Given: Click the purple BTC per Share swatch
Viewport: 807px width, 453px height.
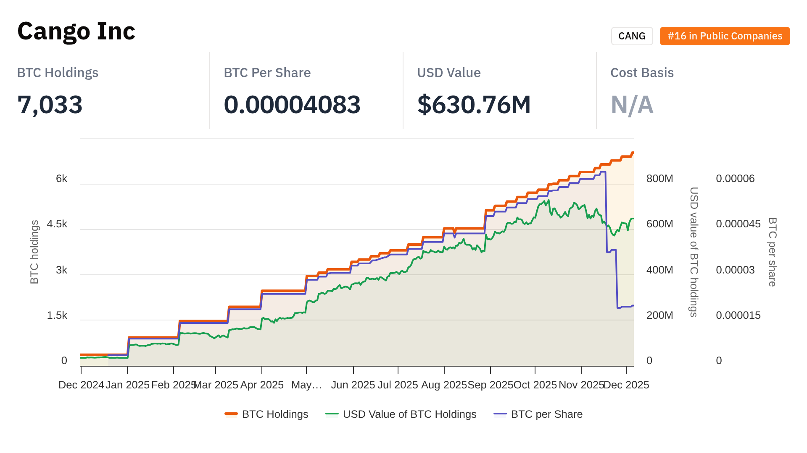Looking at the screenshot, I should [x=500, y=414].
